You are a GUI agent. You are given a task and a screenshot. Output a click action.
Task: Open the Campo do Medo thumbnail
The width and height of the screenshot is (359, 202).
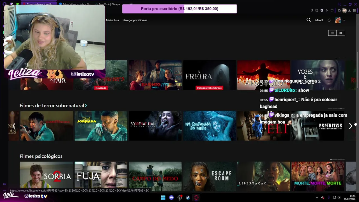pyautogui.click(x=155, y=176)
